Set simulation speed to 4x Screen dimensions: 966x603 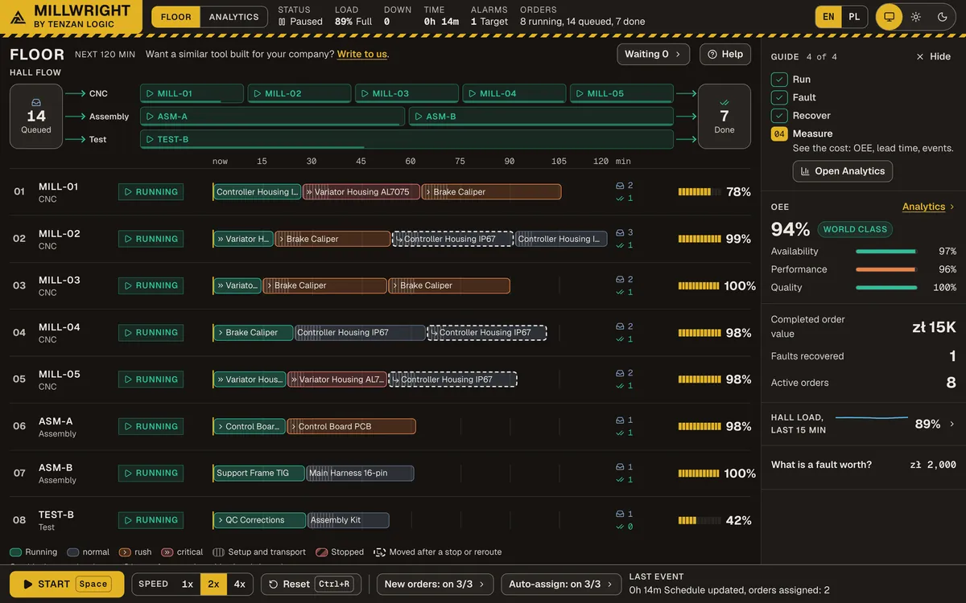[240, 585]
